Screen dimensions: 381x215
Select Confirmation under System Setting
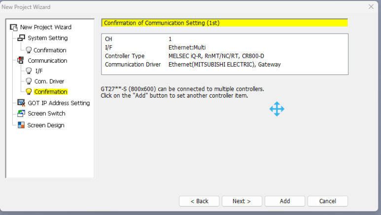point(50,50)
